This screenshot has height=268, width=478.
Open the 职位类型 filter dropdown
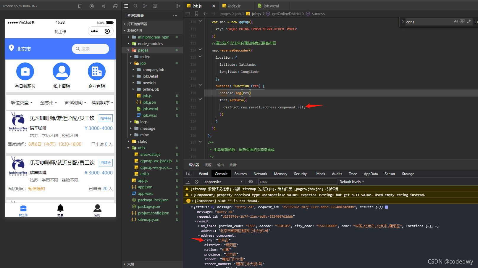click(22, 102)
